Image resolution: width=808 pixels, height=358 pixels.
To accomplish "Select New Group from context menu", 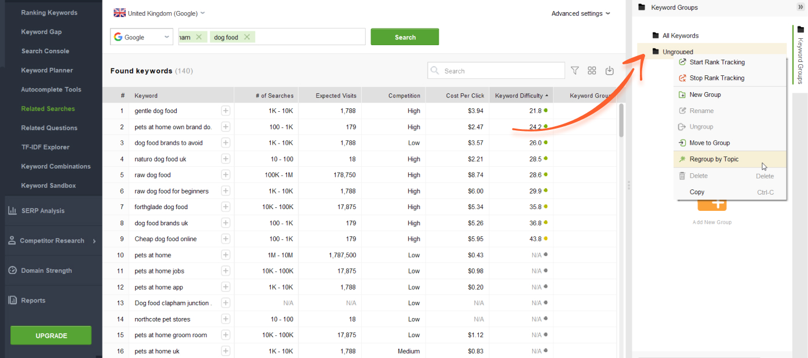I will click(x=705, y=94).
